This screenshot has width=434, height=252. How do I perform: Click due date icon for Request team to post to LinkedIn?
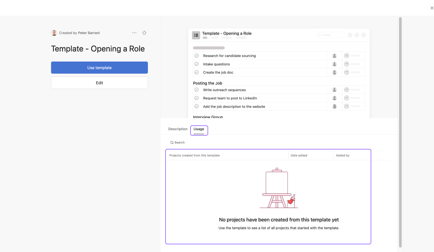point(346,98)
